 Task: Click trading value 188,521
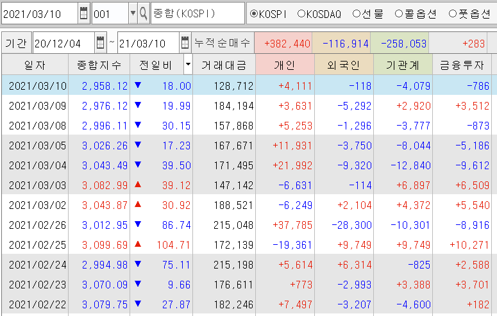[233, 205]
